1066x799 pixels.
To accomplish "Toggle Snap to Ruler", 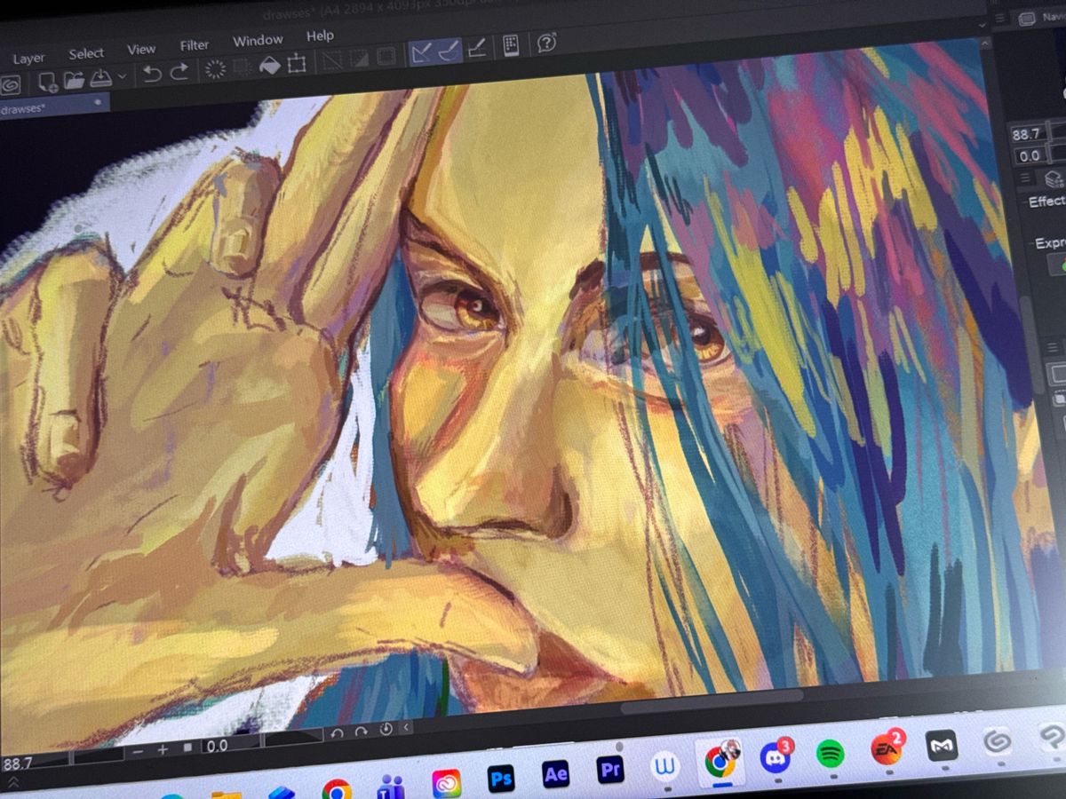I will (x=421, y=52).
